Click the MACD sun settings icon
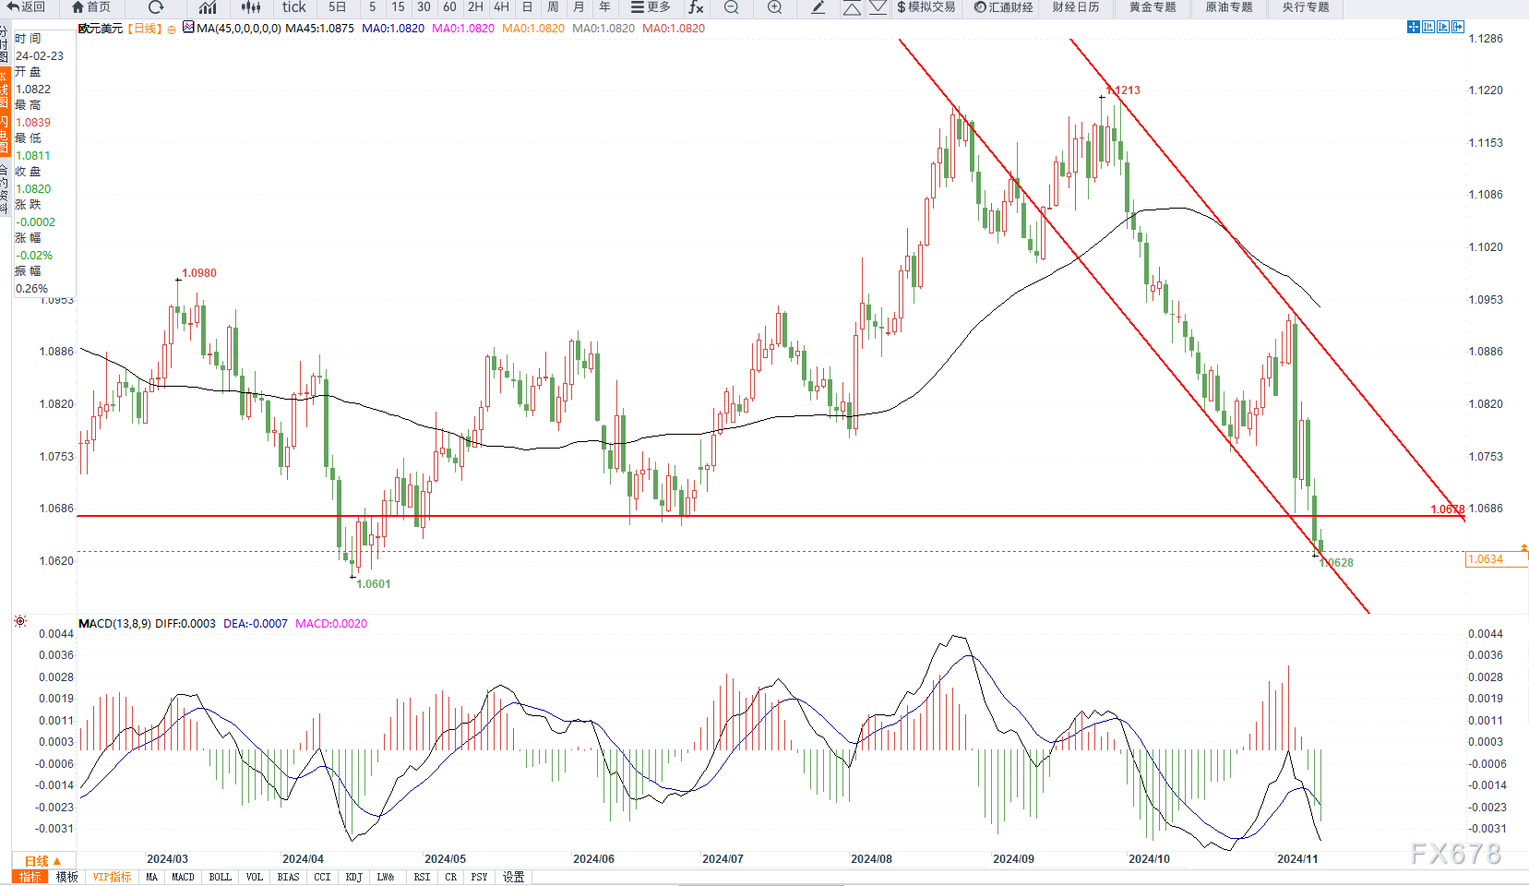 (x=20, y=622)
